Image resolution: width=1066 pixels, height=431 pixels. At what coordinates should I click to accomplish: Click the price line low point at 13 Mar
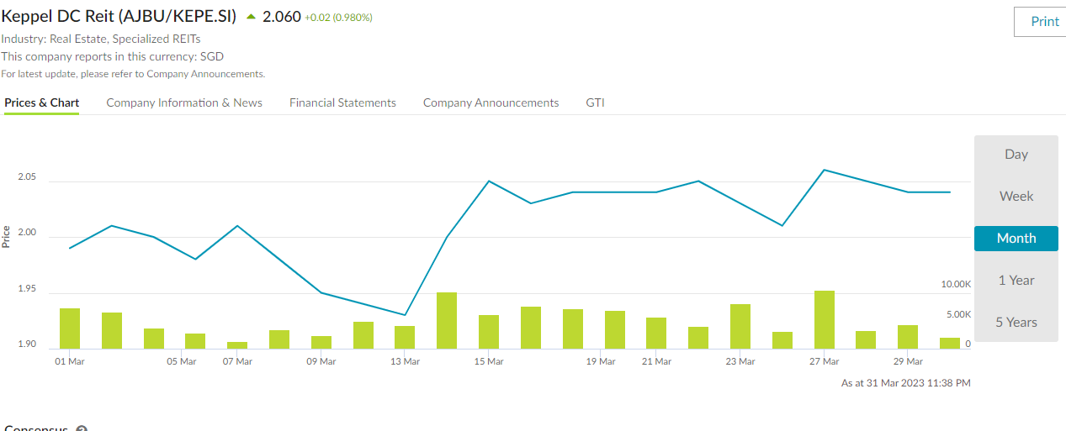tap(405, 315)
